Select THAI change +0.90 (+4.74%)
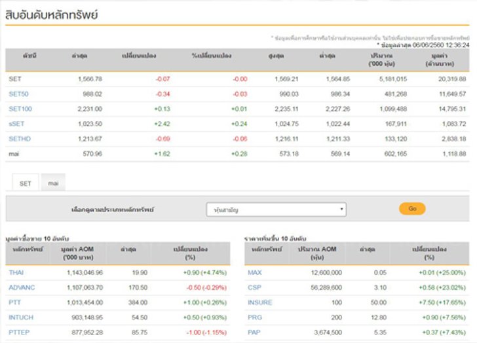 click(x=205, y=272)
